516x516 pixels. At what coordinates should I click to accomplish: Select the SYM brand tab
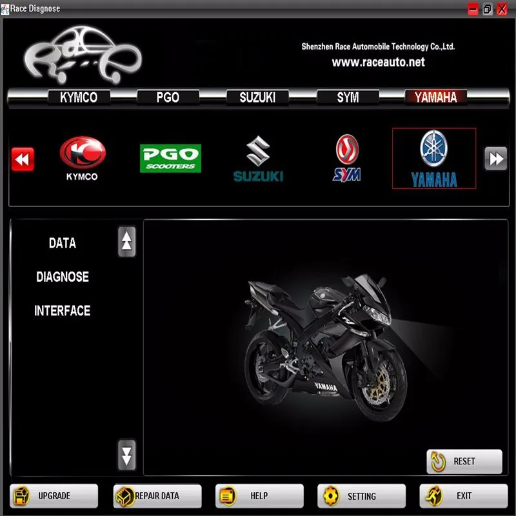pos(348,97)
